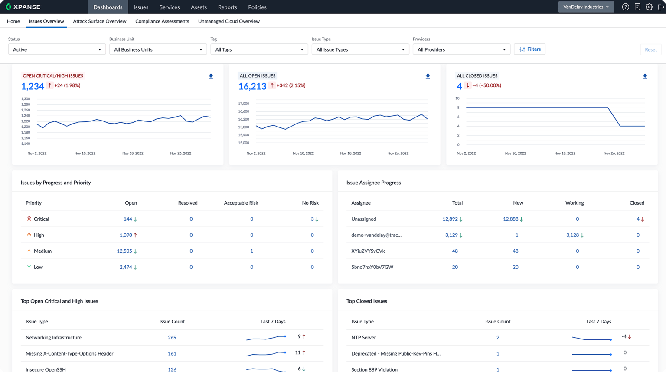Download the Open Critical/High Issues chart

[211, 76]
